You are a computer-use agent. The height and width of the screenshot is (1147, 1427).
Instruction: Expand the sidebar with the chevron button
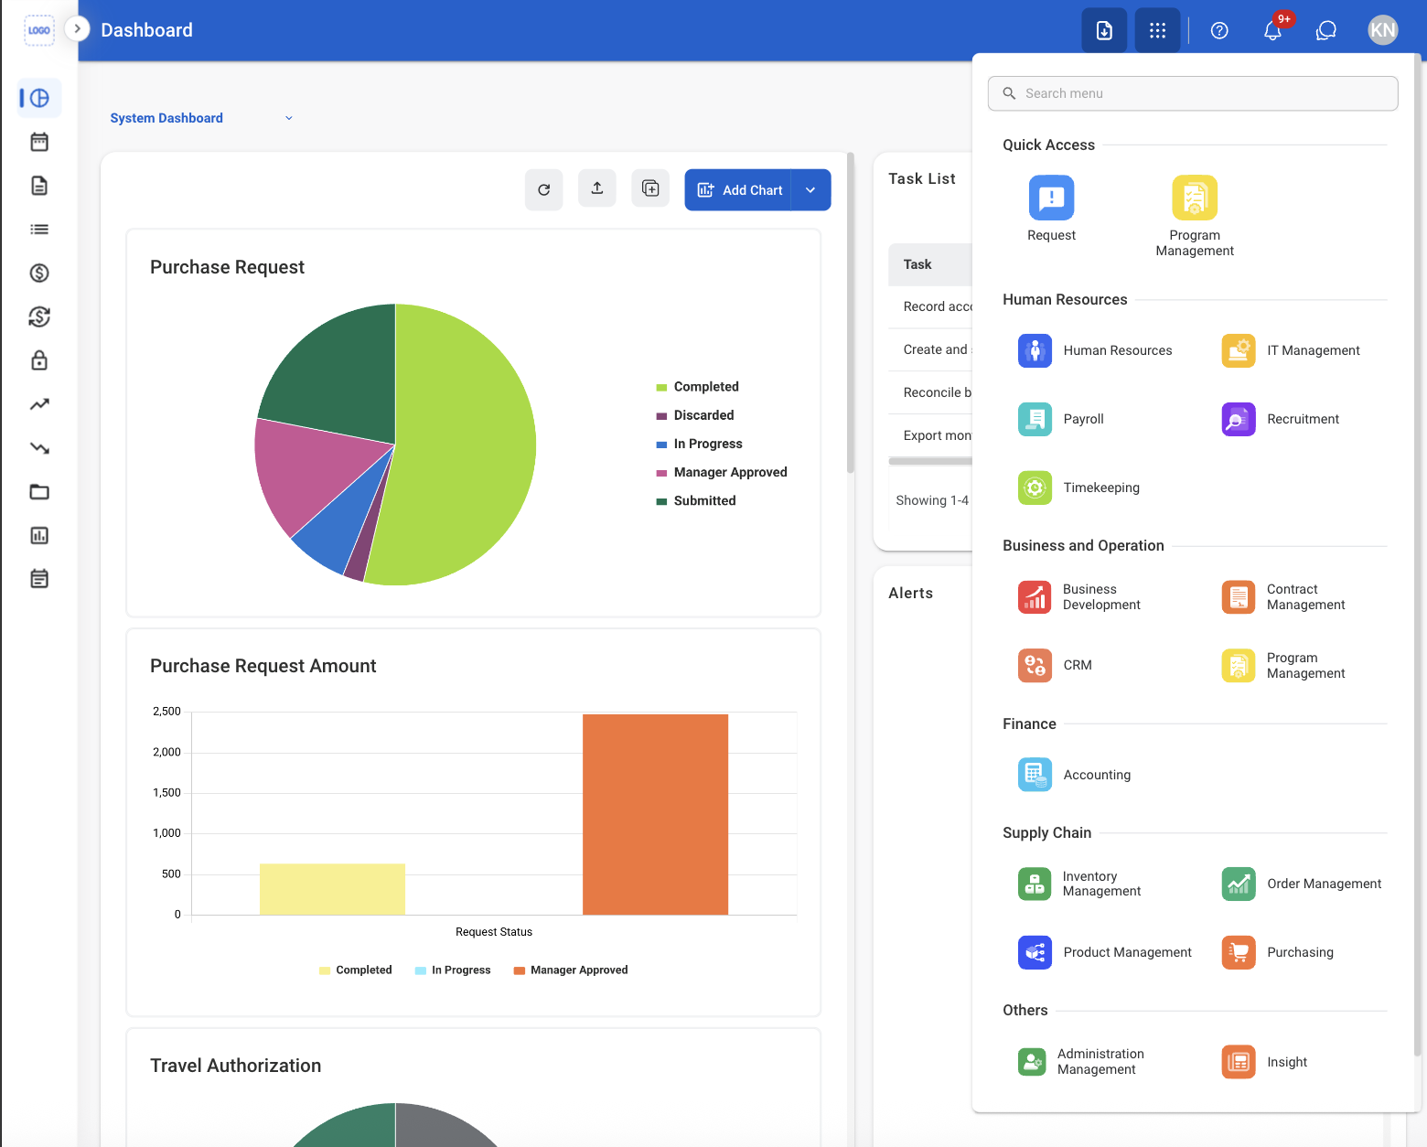[78, 28]
